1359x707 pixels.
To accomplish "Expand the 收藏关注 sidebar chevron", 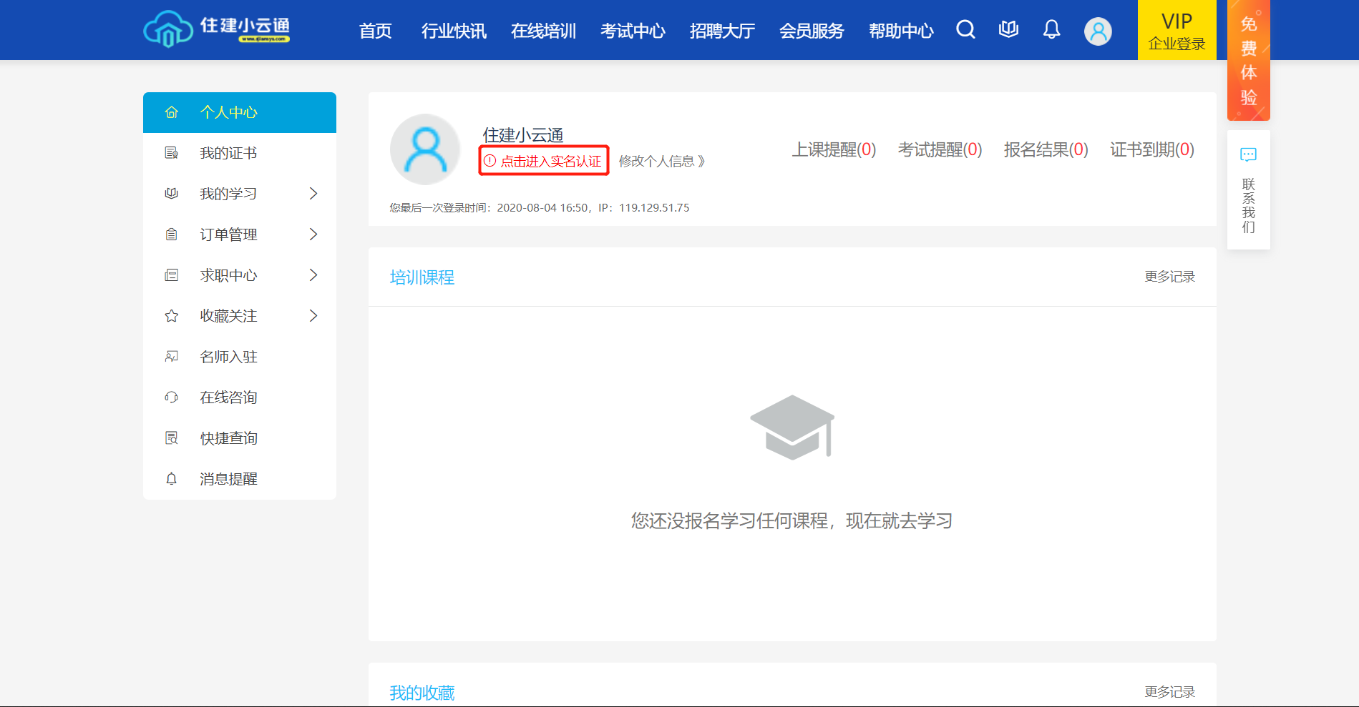I will click(313, 316).
